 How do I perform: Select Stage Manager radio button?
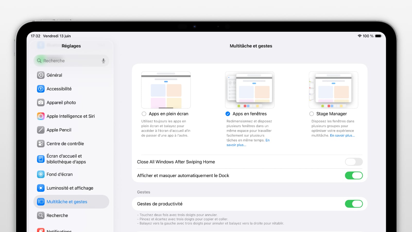click(x=312, y=114)
